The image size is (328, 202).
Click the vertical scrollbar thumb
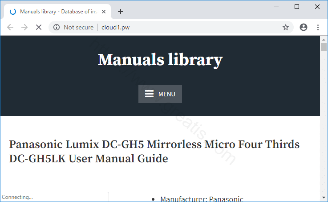click(324, 48)
